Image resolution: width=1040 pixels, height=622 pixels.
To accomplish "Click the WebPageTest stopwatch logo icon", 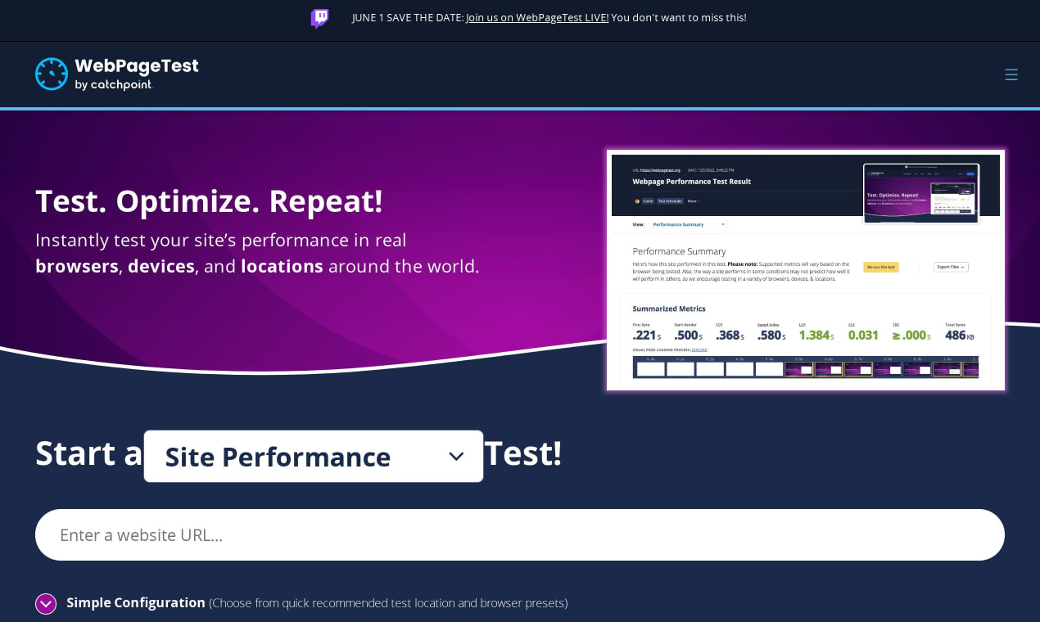I will (x=52, y=74).
